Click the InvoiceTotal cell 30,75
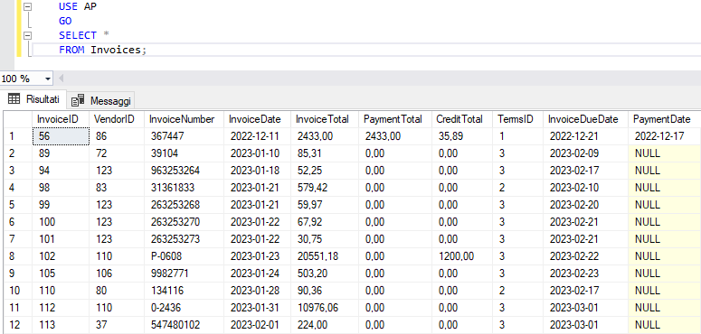This screenshot has width=701, height=334. 325,239
